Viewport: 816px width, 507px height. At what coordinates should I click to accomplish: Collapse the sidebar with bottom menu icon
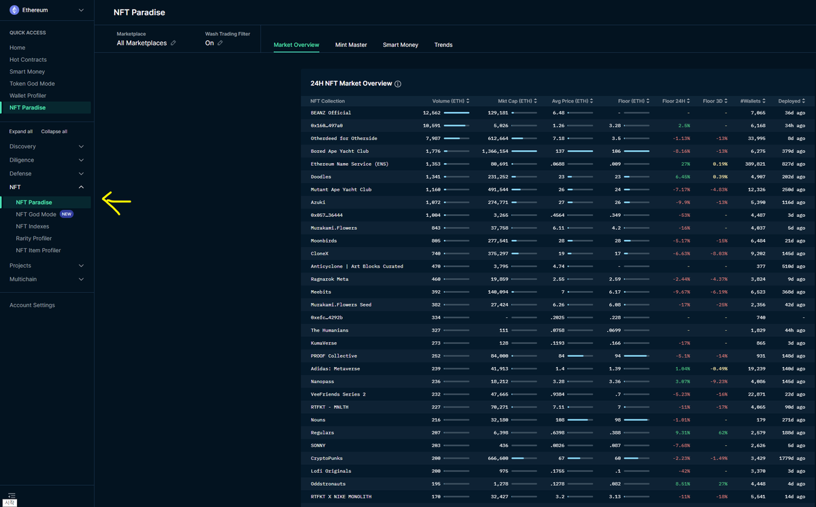(x=12, y=495)
